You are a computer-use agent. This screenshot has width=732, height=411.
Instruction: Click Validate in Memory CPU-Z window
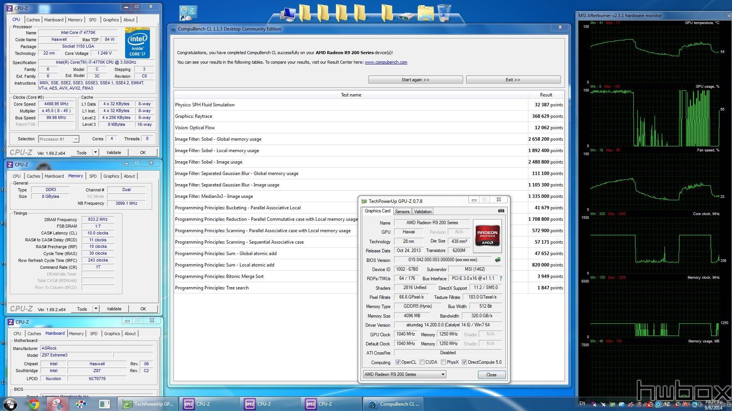click(x=114, y=309)
